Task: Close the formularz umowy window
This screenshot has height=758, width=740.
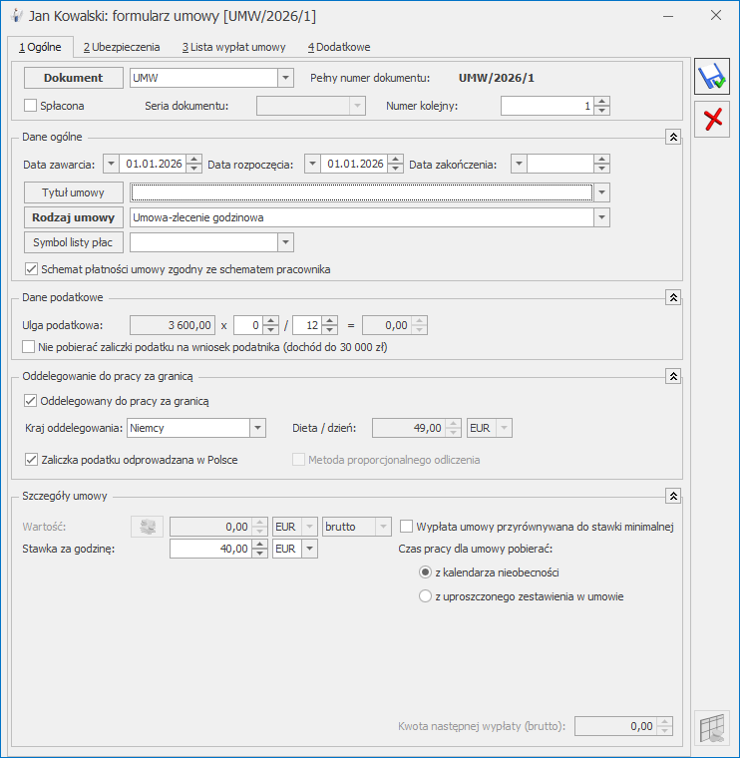Action: coord(716,16)
